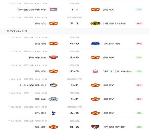Click Manchester United crest in Everton match
The height and width of the screenshot is (131, 149).
53,43
